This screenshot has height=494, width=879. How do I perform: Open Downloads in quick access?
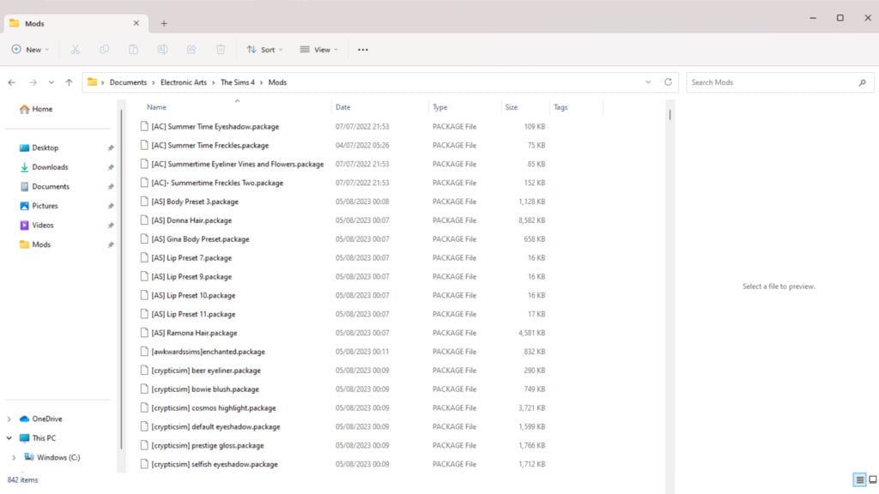44,167
